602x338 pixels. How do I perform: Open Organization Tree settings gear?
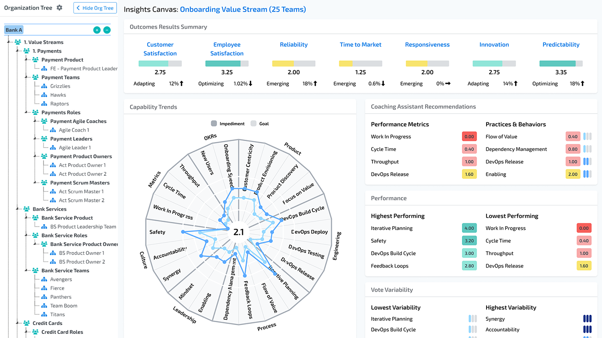[x=59, y=8]
